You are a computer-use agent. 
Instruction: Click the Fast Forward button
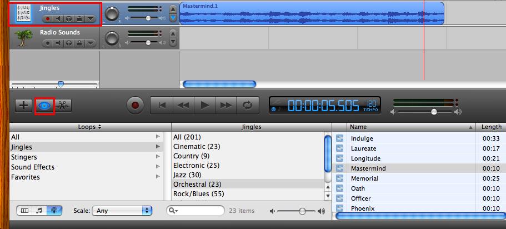point(226,105)
